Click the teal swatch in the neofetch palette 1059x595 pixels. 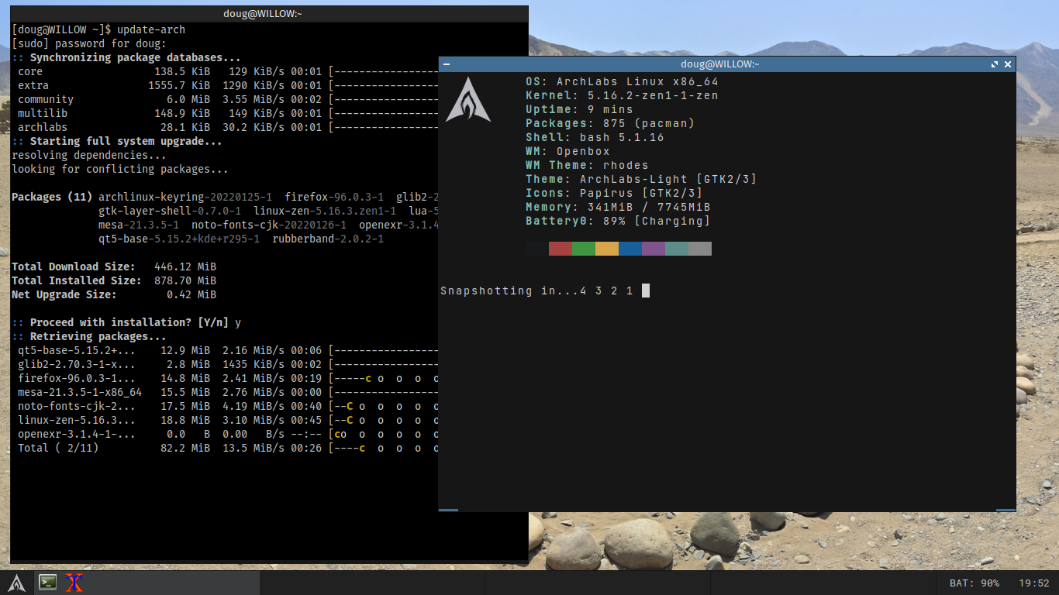tap(677, 249)
